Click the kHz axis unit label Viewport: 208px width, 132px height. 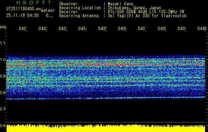[x=3, y=27]
